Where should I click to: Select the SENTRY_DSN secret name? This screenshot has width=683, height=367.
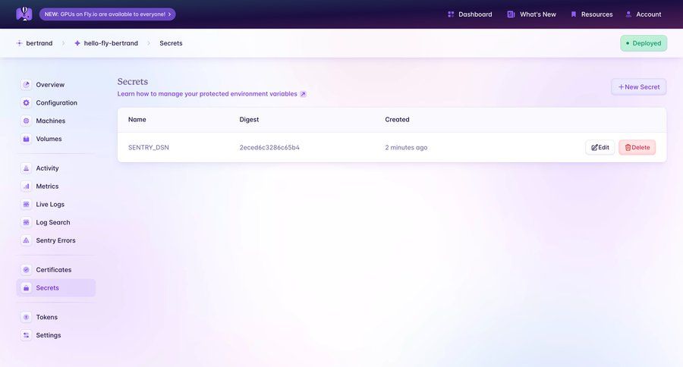click(149, 148)
